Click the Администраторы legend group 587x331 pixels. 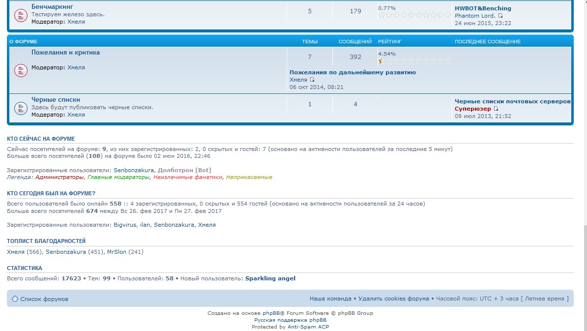click(60, 177)
